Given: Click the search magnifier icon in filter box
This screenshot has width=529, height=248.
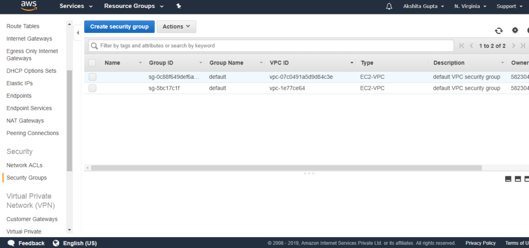Looking at the screenshot, I should click(x=95, y=46).
